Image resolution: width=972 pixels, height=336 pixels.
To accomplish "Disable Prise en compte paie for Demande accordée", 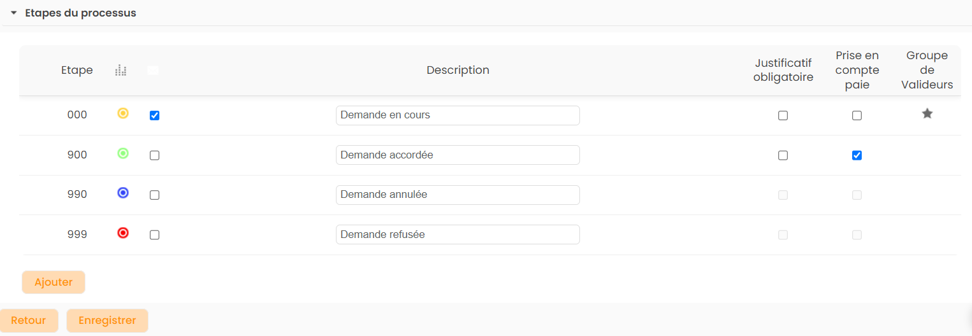I will 857,155.
